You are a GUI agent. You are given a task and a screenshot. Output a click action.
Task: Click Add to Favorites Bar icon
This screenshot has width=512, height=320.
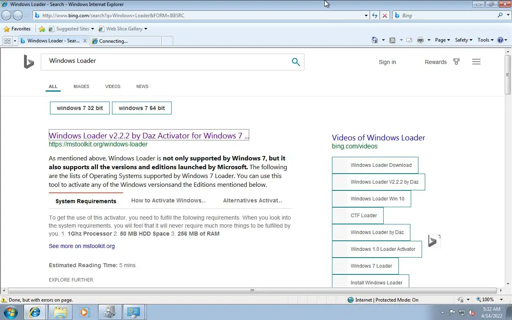[42, 29]
